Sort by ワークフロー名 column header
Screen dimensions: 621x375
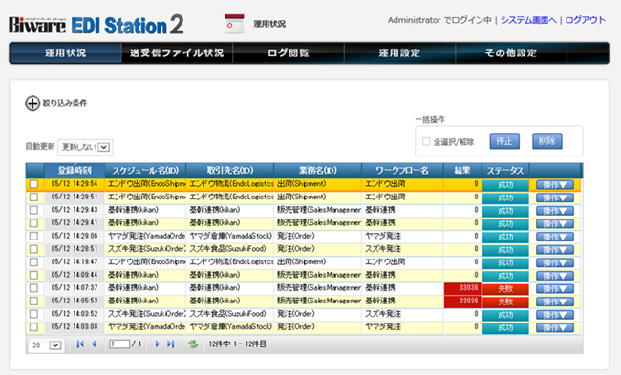[402, 171]
